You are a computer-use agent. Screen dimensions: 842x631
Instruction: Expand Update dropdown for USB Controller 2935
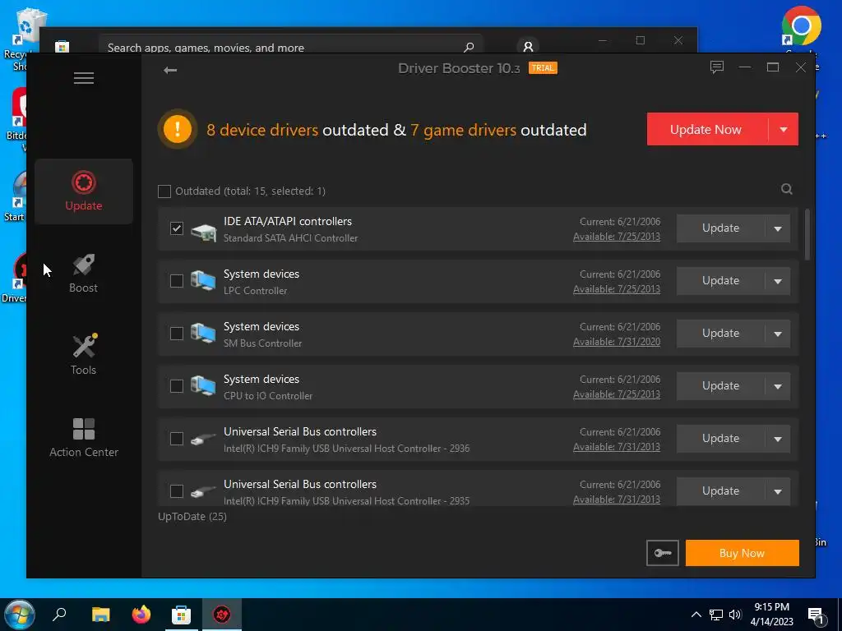[778, 491]
